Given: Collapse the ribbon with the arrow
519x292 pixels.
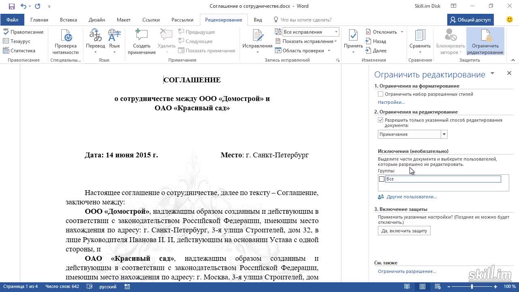Looking at the screenshot, I should tap(513, 60).
